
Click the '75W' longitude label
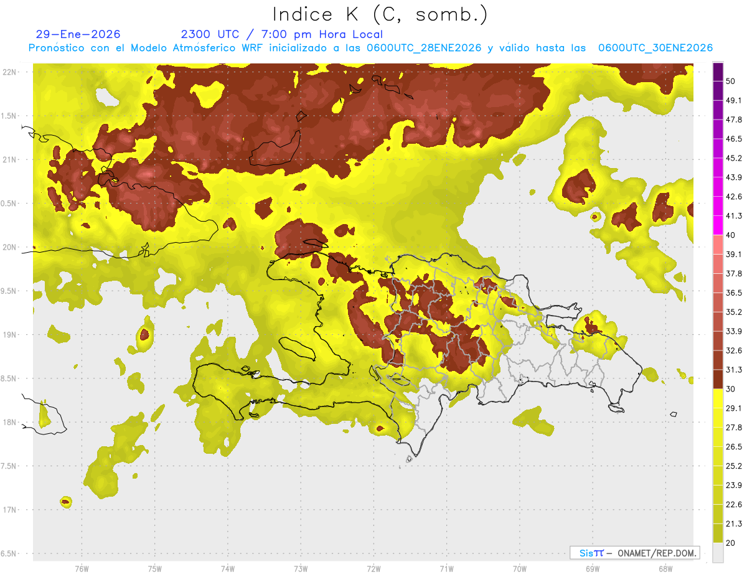(154, 569)
